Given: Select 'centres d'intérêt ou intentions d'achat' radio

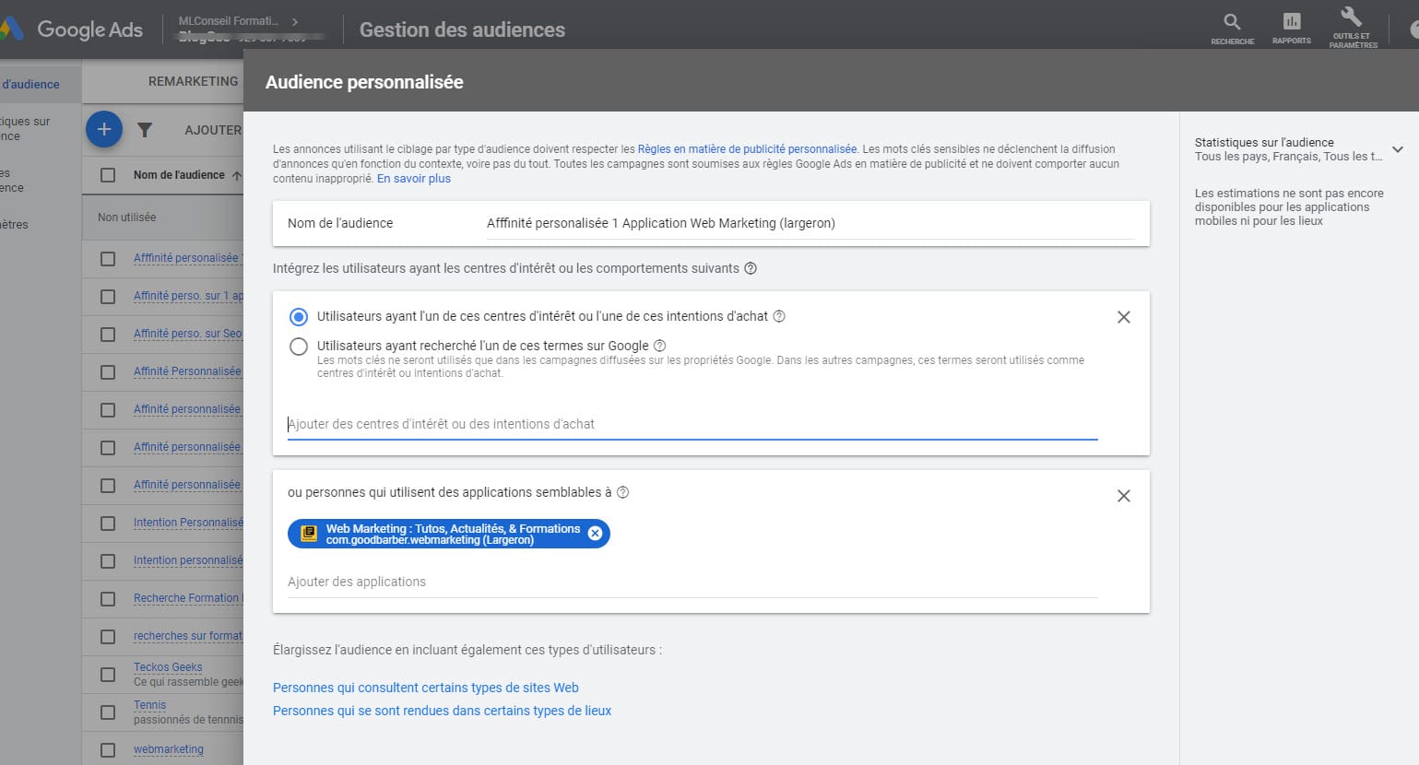Looking at the screenshot, I should pyautogui.click(x=298, y=317).
